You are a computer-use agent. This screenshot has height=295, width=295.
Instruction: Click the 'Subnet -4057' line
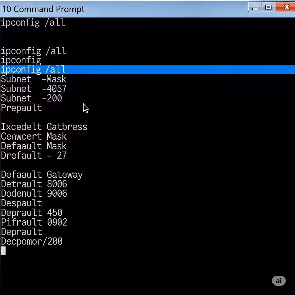tap(34, 89)
